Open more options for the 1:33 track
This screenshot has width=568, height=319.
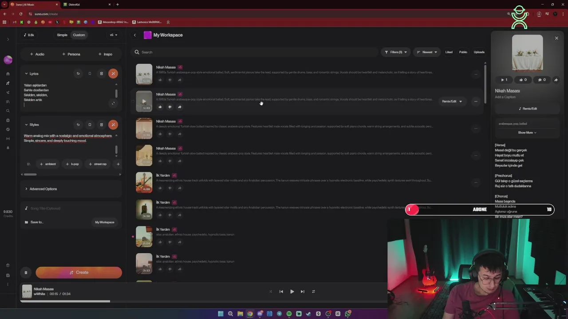(x=476, y=101)
